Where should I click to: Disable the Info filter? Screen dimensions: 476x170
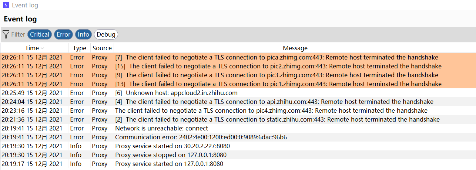tap(83, 34)
